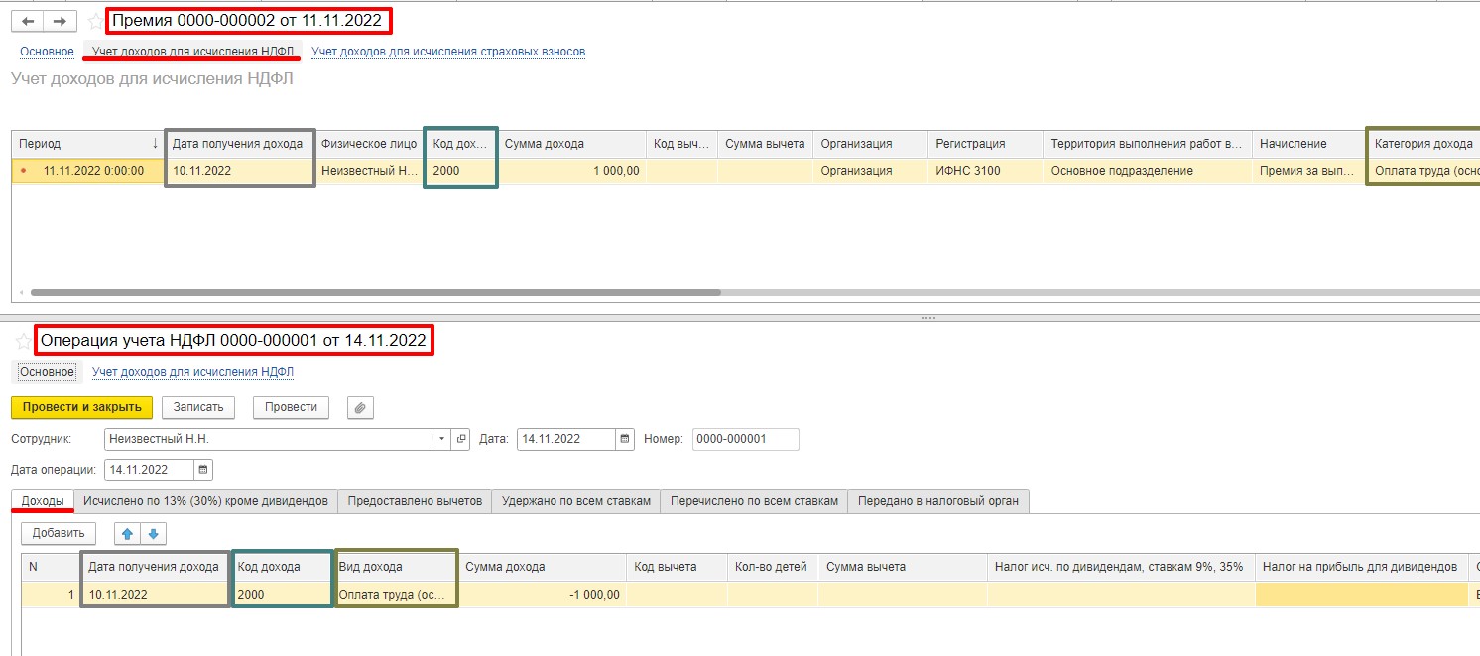Select Основное in Операция учета НДФЛ
This screenshot has width=1480, height=656.
click(47, 372)
